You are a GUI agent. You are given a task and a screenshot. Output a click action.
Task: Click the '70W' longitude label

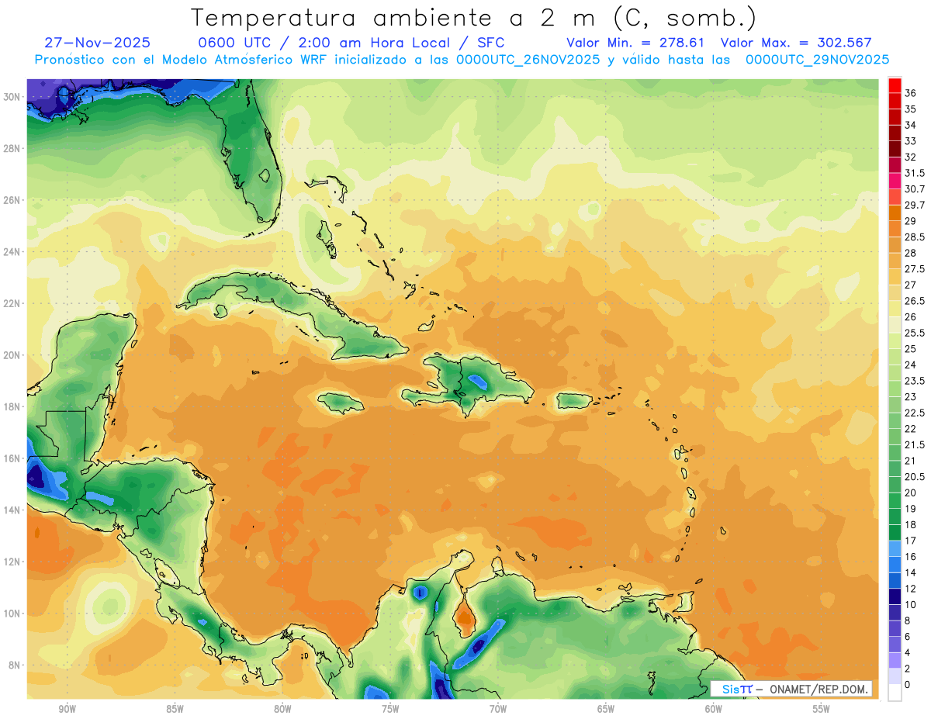click(498, 709)
